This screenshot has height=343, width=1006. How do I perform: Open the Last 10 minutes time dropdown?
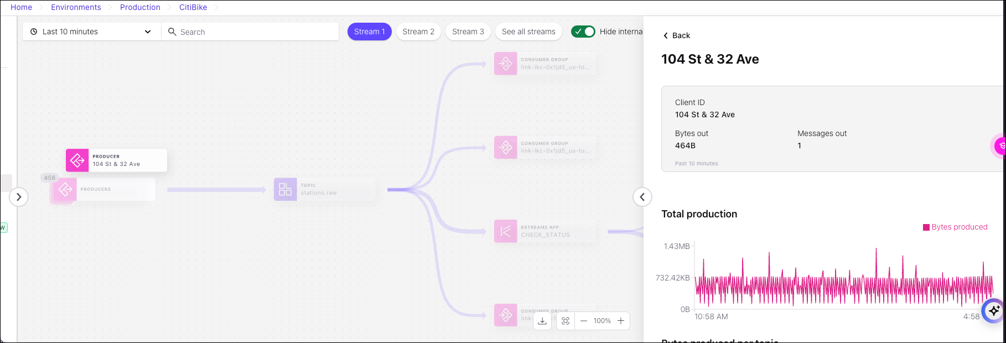point(91,32)
